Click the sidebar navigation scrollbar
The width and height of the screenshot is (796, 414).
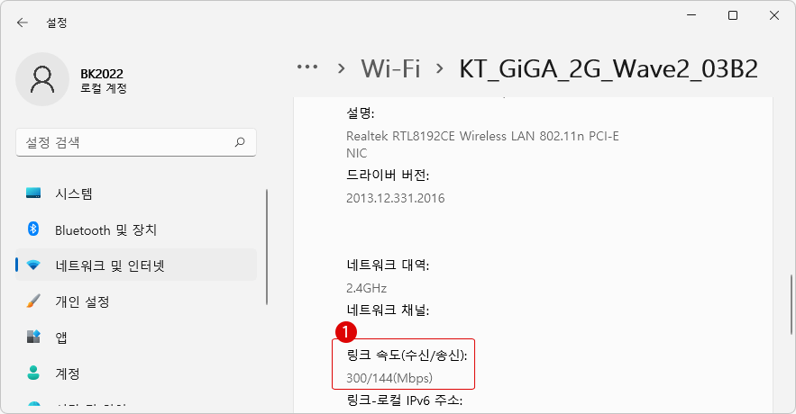267,247
